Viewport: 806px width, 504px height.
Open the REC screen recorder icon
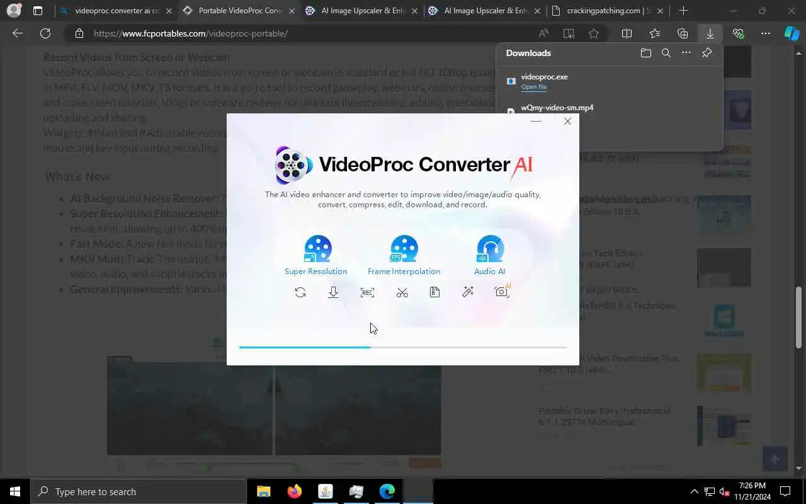pos(367,292)
